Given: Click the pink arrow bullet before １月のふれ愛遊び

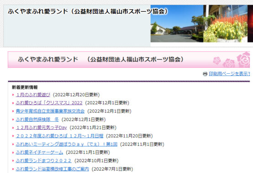Looking at the screenshot, I should tap(13, 95).
